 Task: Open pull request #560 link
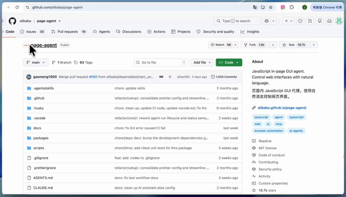[93, 77]
